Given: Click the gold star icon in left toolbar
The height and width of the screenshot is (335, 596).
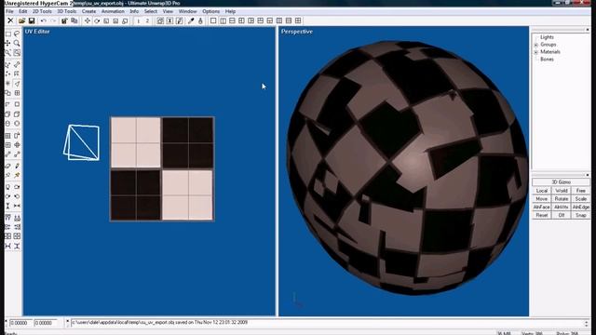Looking at the screenshot, I should tap(17, 175).
